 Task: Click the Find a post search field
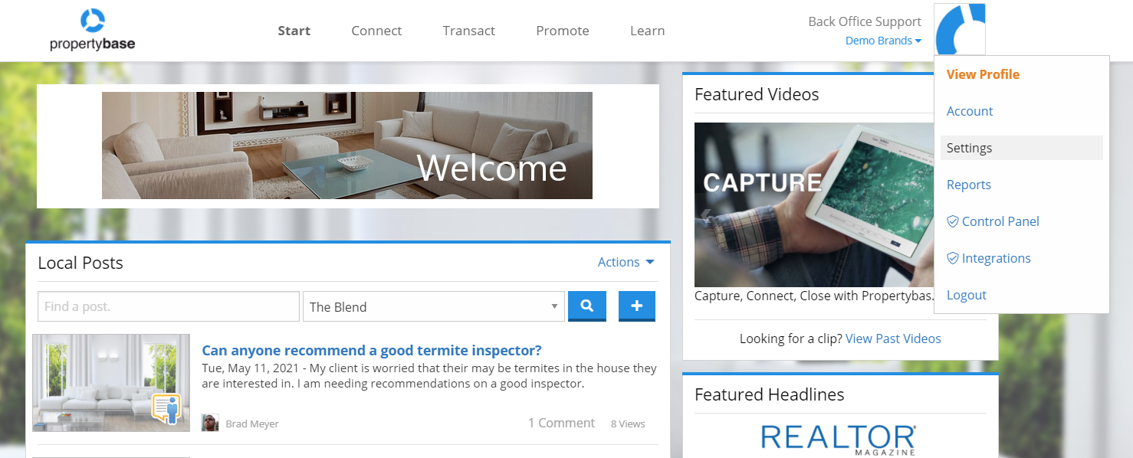(168, 306)
